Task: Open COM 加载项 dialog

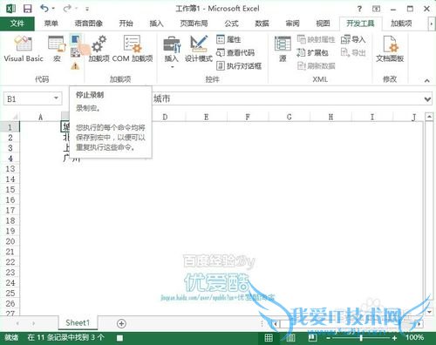Action: (133, 49)
